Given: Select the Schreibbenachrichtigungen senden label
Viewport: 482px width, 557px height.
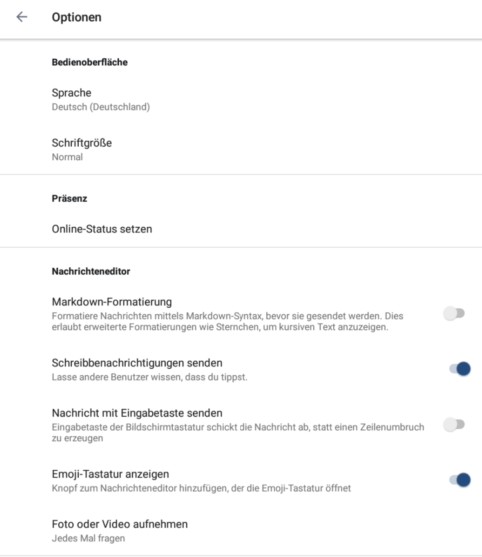Looking at the screenshot, I should (x=137, y=363).
